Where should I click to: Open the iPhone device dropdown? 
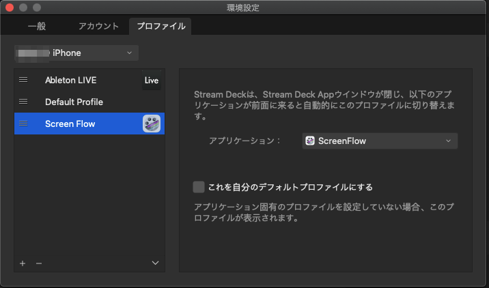[76, 53]
